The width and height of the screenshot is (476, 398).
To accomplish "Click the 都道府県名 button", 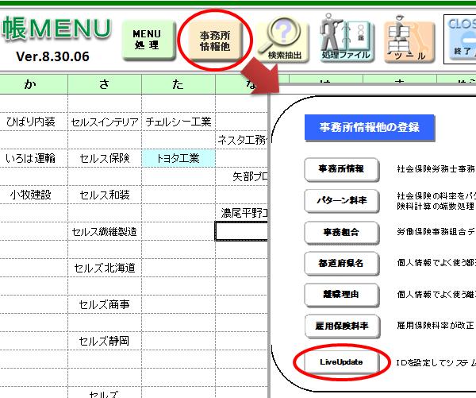I will [341, 263].
